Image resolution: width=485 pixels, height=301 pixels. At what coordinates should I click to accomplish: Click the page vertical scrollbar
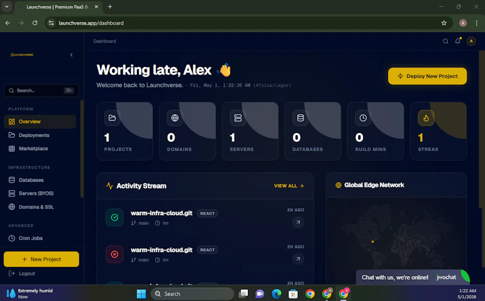point(481,130)
